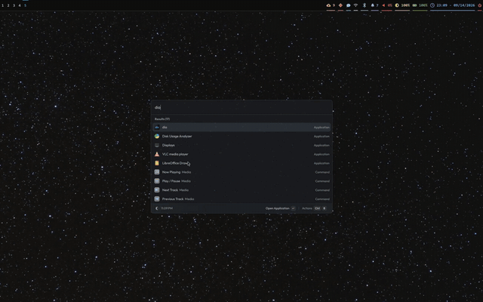Screen dimensions: 483x302
Task: Click the updates count 9
Action: pyautogui.click(x=334, y=5)
